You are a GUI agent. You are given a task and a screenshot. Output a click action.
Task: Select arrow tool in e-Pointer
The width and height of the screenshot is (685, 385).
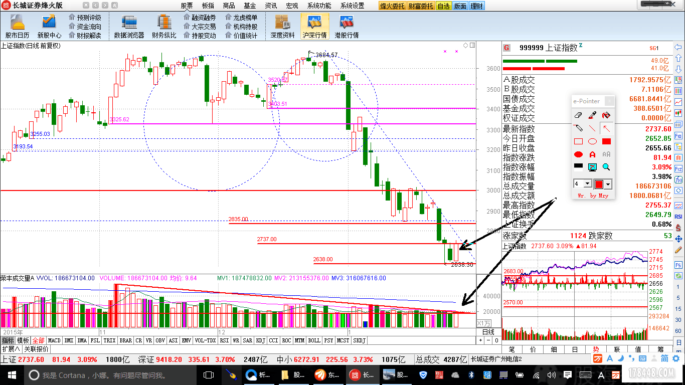[x=606, y=128]
